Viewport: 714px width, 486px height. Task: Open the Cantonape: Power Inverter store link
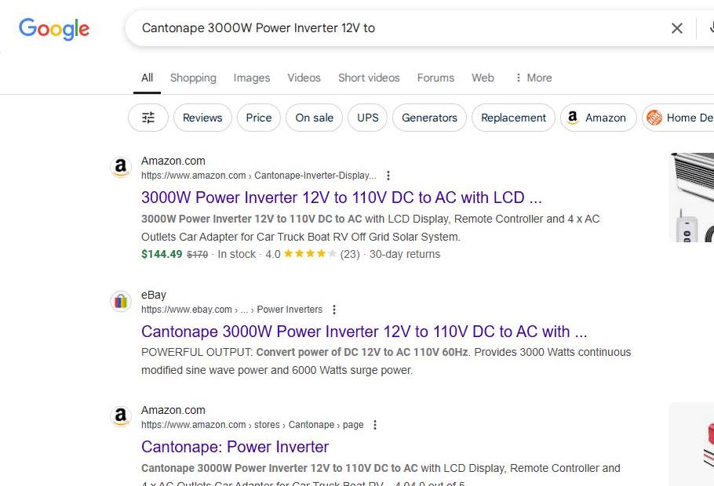point(235,447)
